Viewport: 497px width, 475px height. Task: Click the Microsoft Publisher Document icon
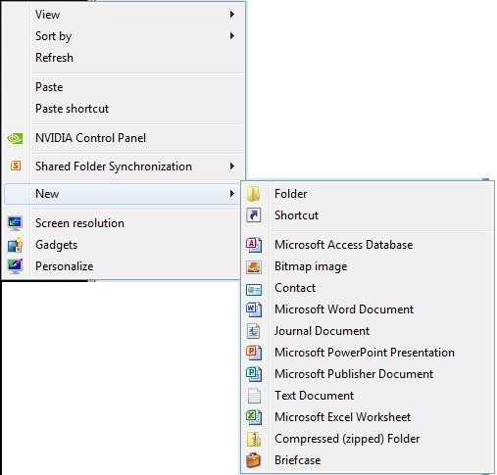(x=254, y=374)
